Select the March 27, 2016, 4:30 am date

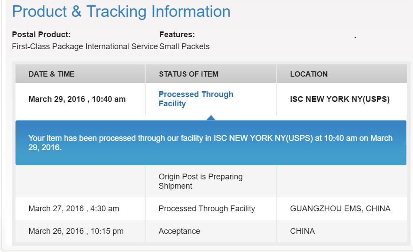(73, 209)
